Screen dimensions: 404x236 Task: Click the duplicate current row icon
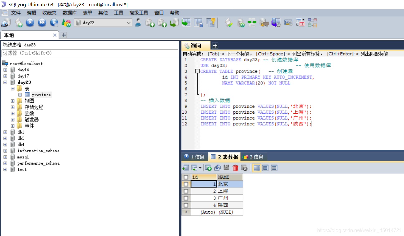point(217,168)
